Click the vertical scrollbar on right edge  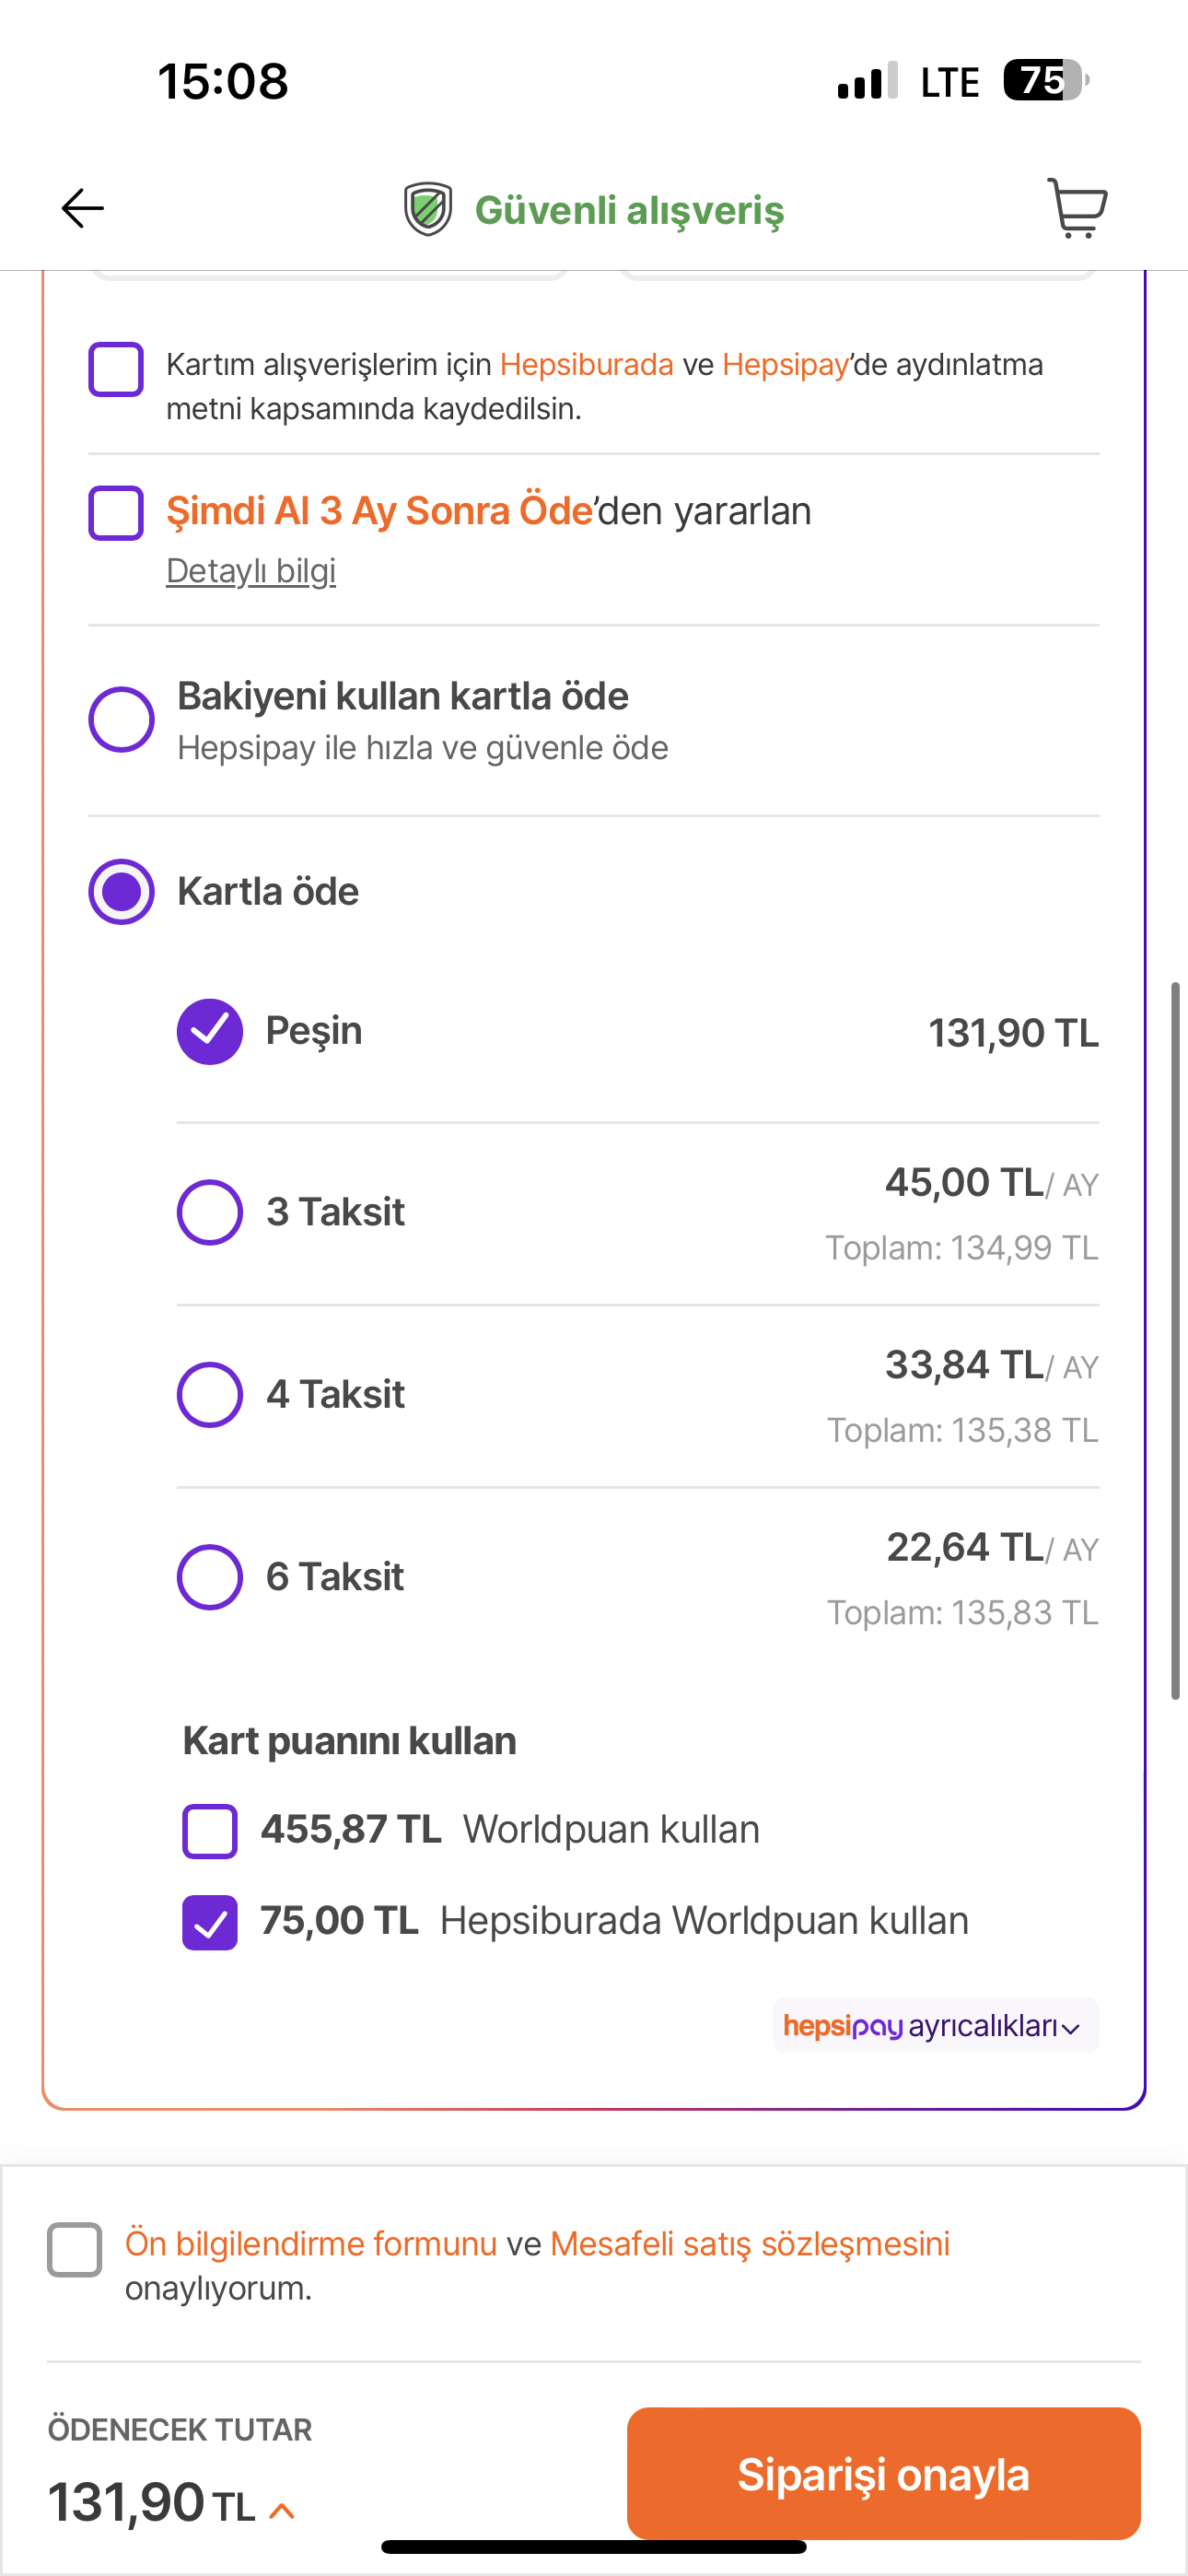point(1175,1340)
